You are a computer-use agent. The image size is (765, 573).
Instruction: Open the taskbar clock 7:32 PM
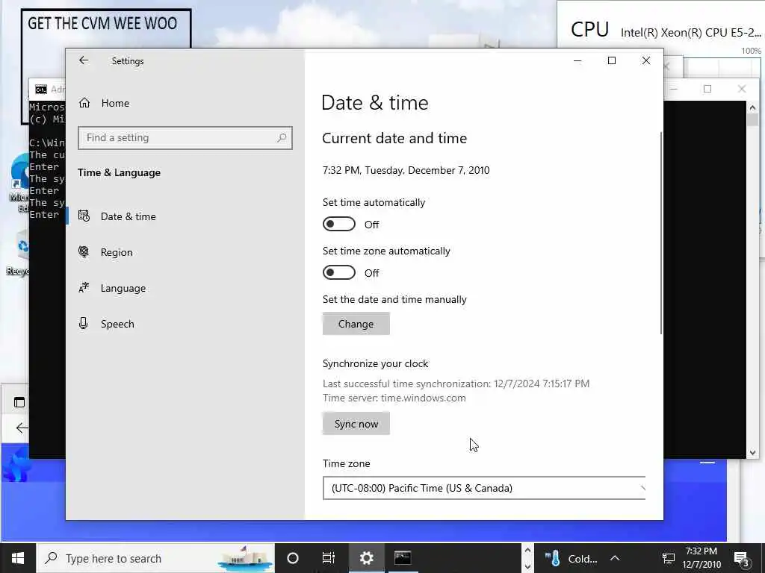pyautogui.click(x=701, y=558)
